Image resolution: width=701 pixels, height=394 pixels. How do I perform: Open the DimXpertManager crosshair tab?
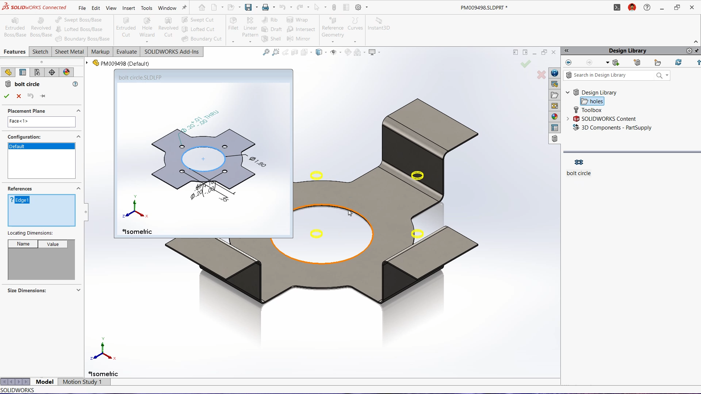52,72
